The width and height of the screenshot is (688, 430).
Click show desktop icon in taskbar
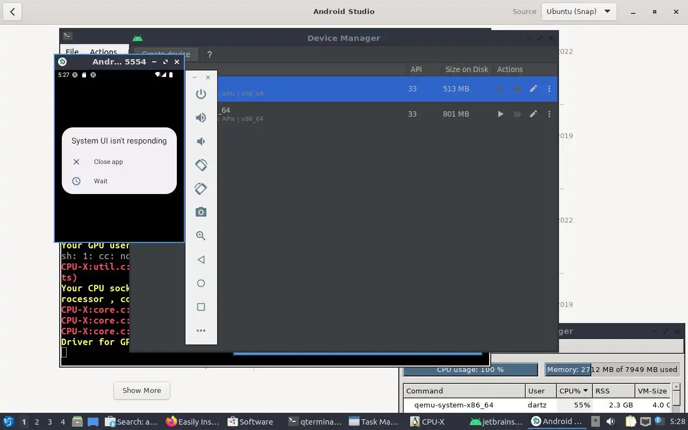93,422
